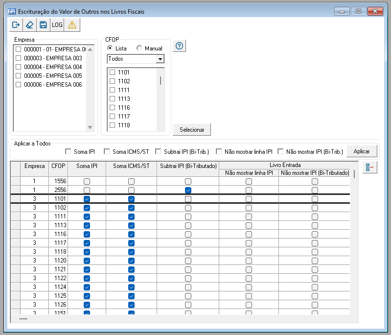
Task: Select the Lista radio option
Action: coord(110,48)
